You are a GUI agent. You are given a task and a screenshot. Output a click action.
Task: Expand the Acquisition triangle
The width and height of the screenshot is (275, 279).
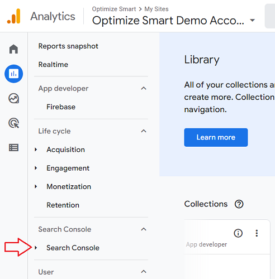[x=36, y=150]
